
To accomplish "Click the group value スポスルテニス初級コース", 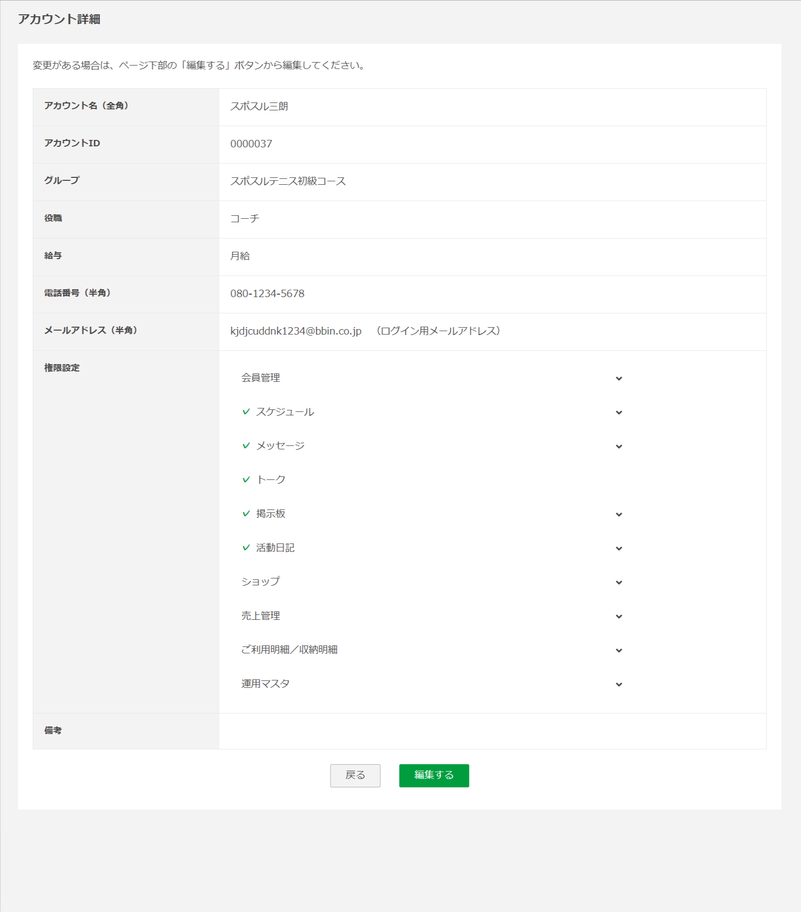I will pyautogui.click(x=288, y=181).
